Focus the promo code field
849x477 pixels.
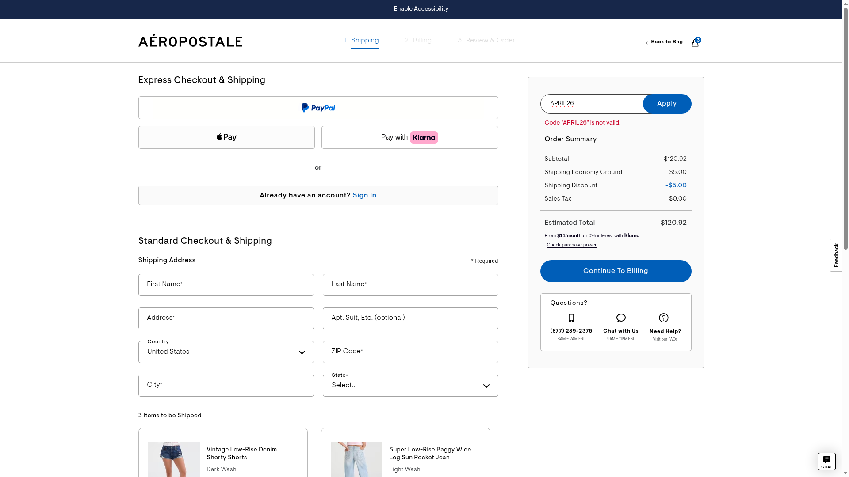[592, 104]
